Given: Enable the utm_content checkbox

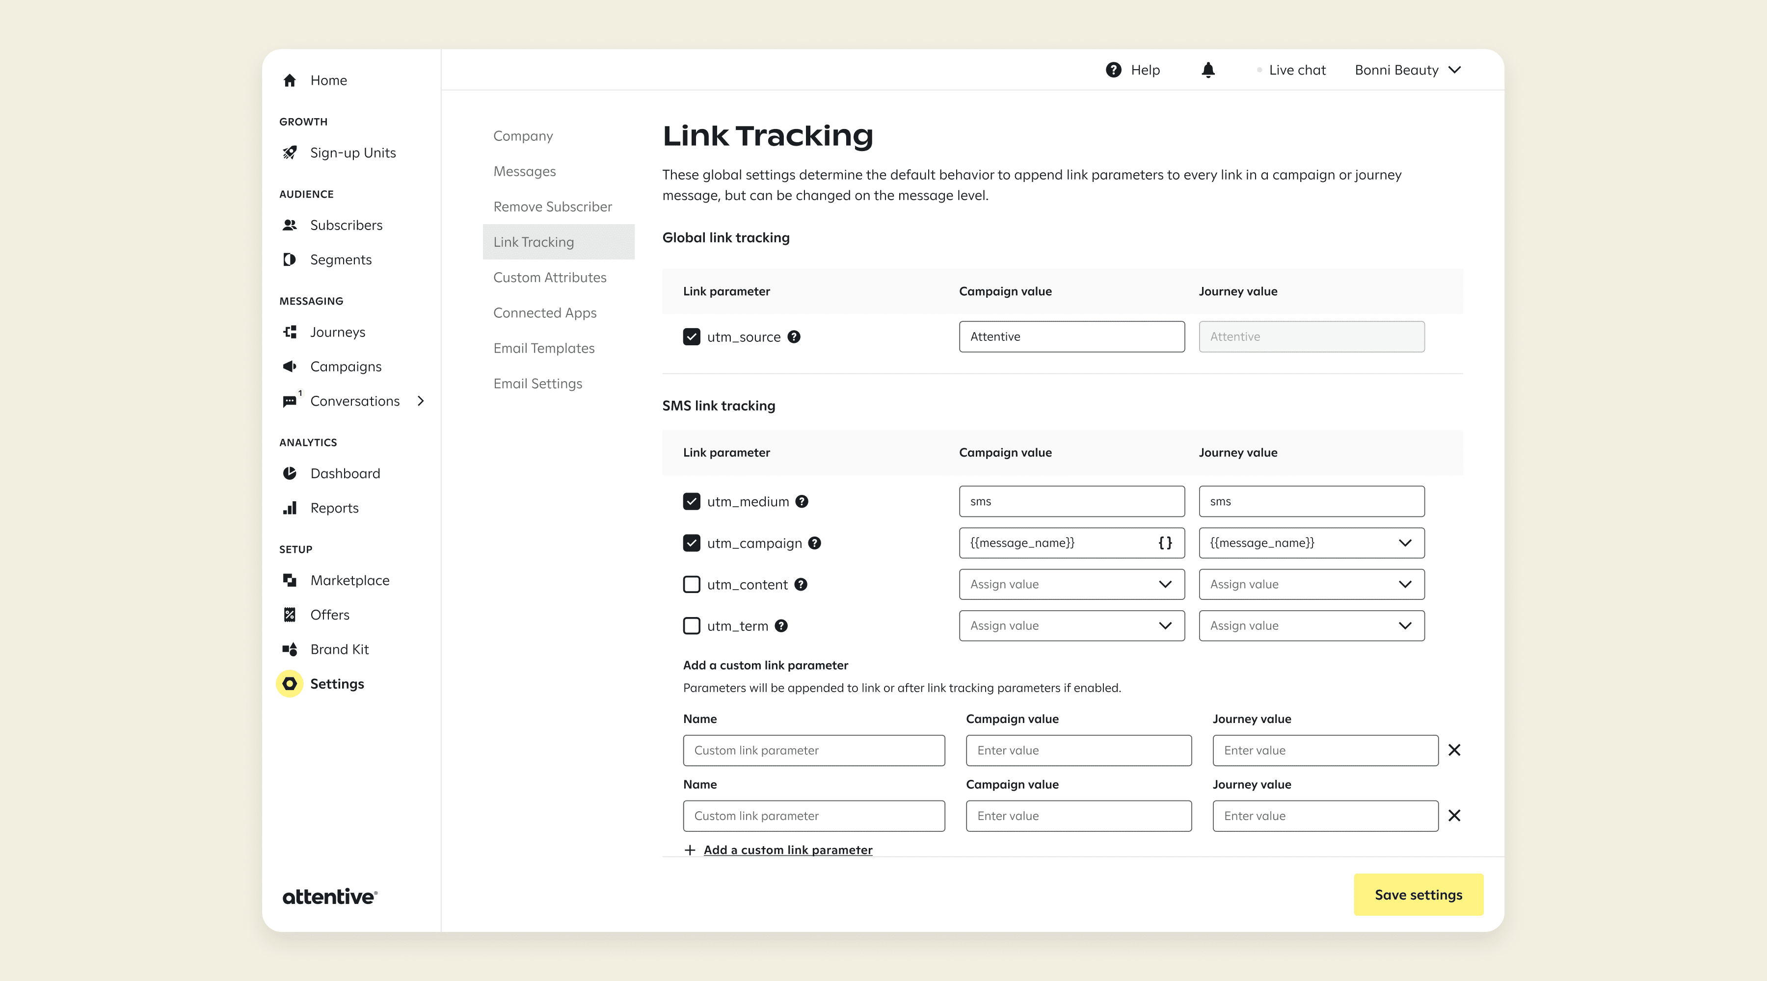Looking at the screenshot, I should pyautogui.click(x=692, y=584).
